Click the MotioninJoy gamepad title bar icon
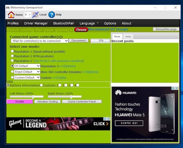This screenshot has height=148, width=183. coord(8,8)
